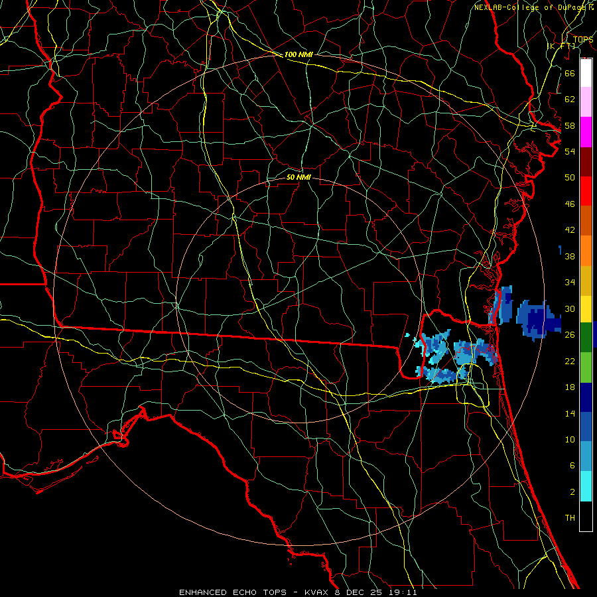Click the '10' legend value
This screenshot has height=597, width=597.
(x=570, y=439)
